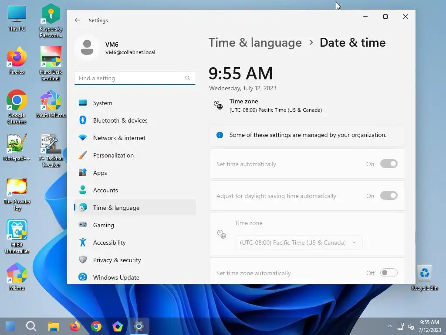Viewport: 446px width, 335px height.
Task: Open the Time zone dropdown
Action: tap(298, 243)
